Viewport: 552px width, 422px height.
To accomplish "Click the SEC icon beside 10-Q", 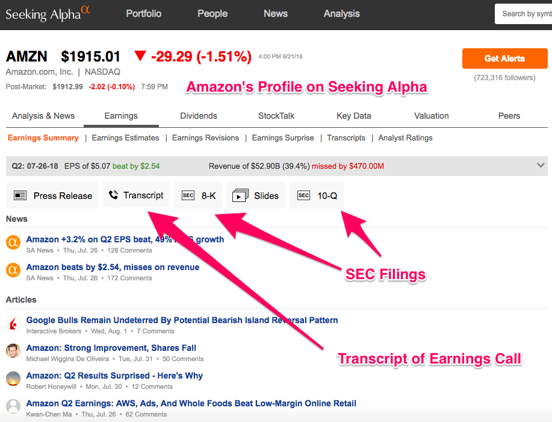I will 303,195.
